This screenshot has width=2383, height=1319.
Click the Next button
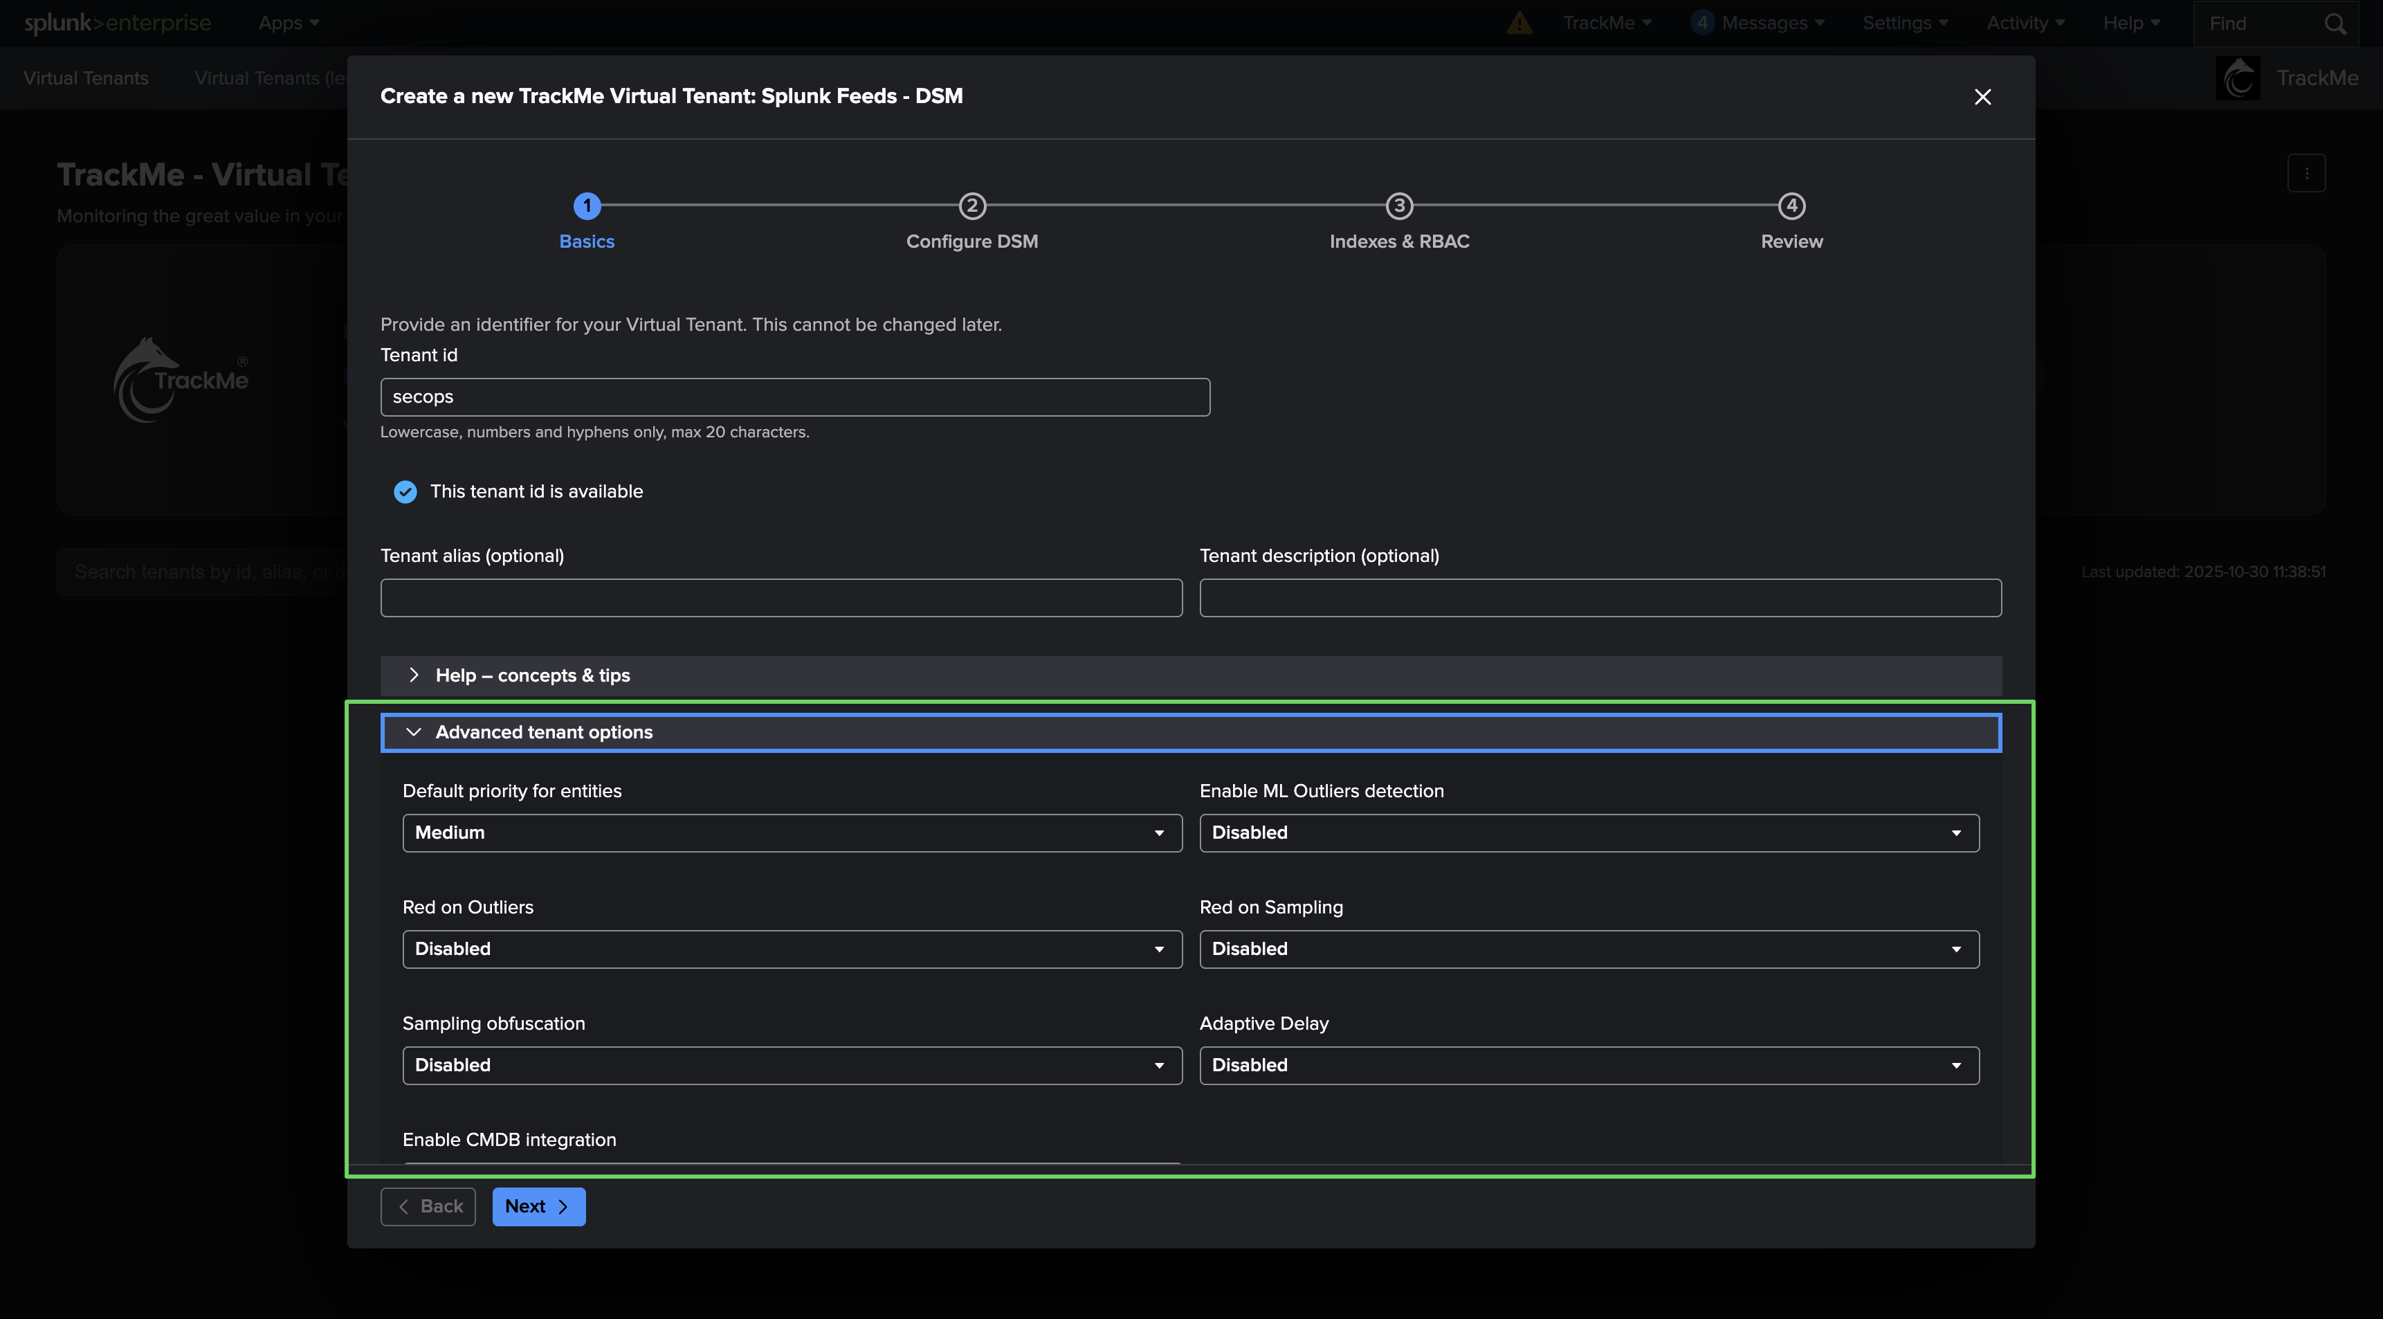538,1207
